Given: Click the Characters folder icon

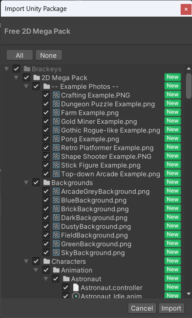Looking at the screenshot, I should tap(47, 261).
